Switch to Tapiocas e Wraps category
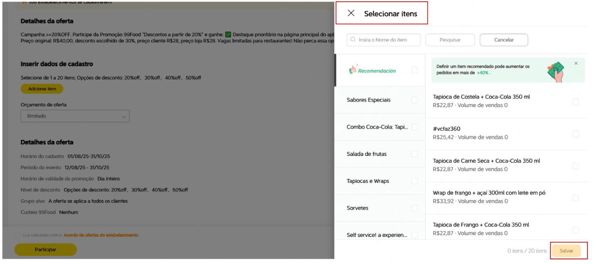Viewport: 600px width, 264px height. 368,181
